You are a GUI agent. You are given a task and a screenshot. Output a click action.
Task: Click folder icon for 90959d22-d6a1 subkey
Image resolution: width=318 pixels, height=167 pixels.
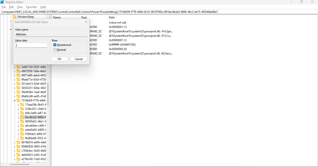pos(22,121)
